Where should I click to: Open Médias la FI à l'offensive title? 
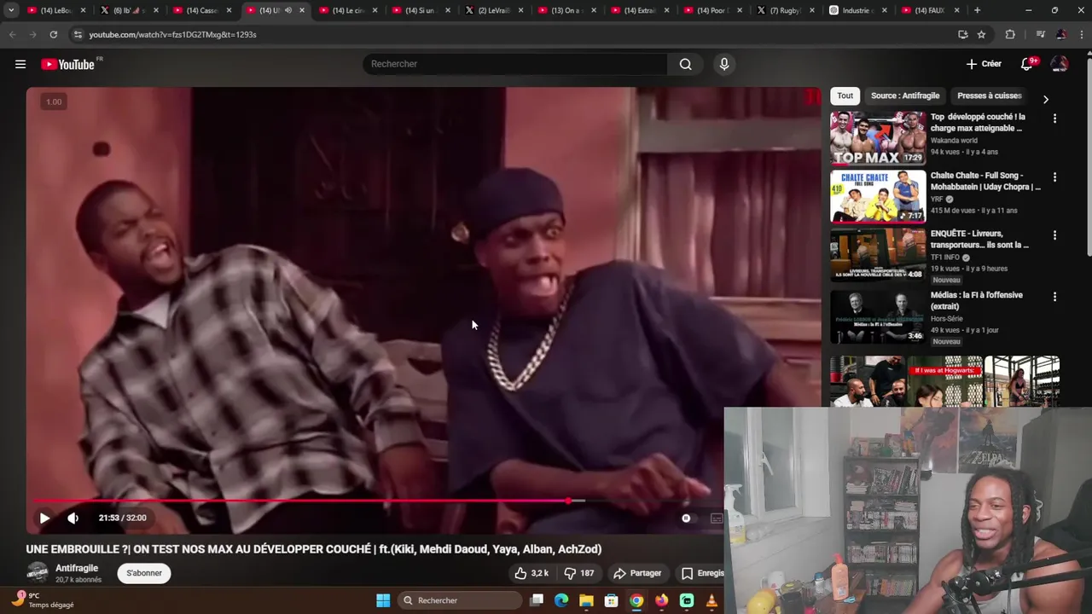(x=976, y=300)
